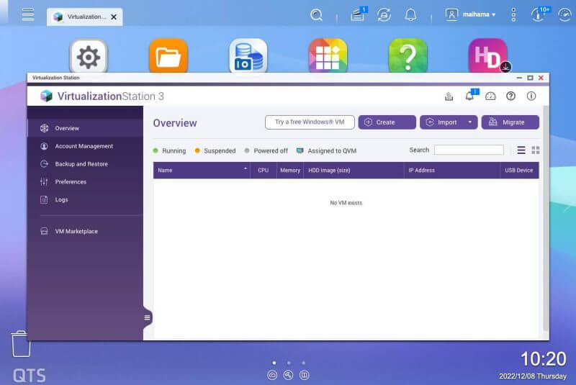The image size is (576, 385).
Task: Close the Virtualization Station window
Action: pos(541,78)
